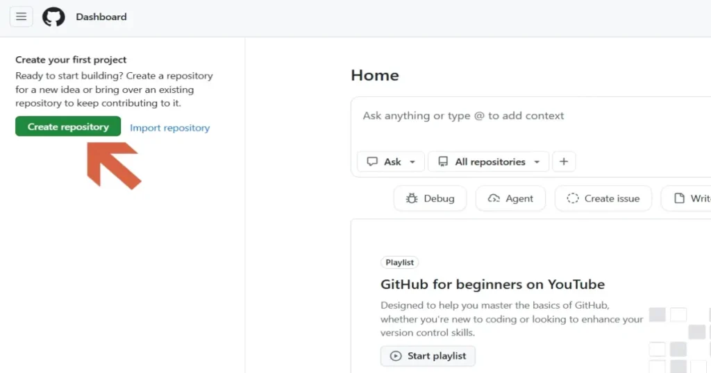Select the Agent suggestion chip
This screenshot has height=373, width=711.
[510, 198]
